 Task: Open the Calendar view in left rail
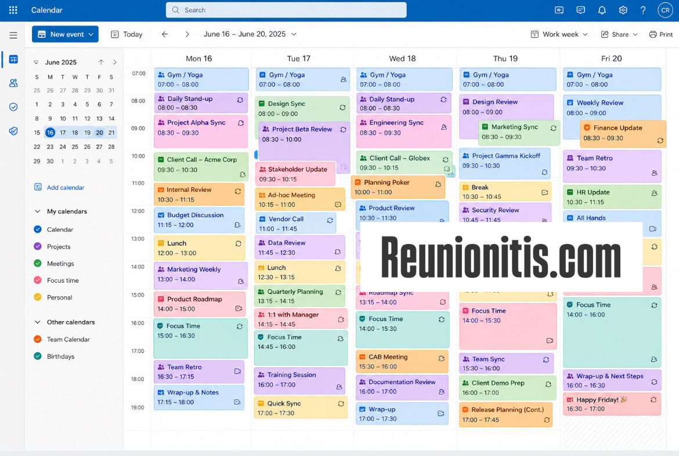click(x=13, y=59)
